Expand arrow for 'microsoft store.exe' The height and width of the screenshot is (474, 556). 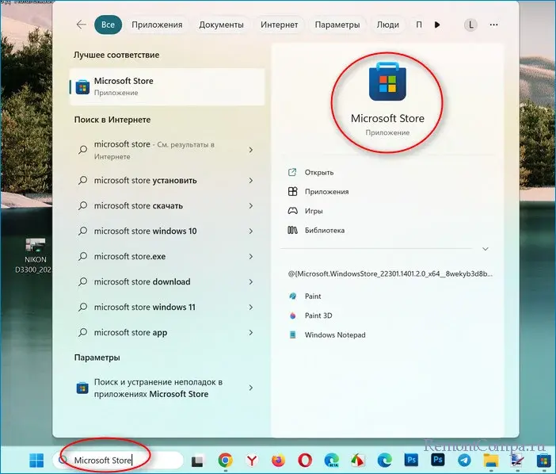[251, 257]
